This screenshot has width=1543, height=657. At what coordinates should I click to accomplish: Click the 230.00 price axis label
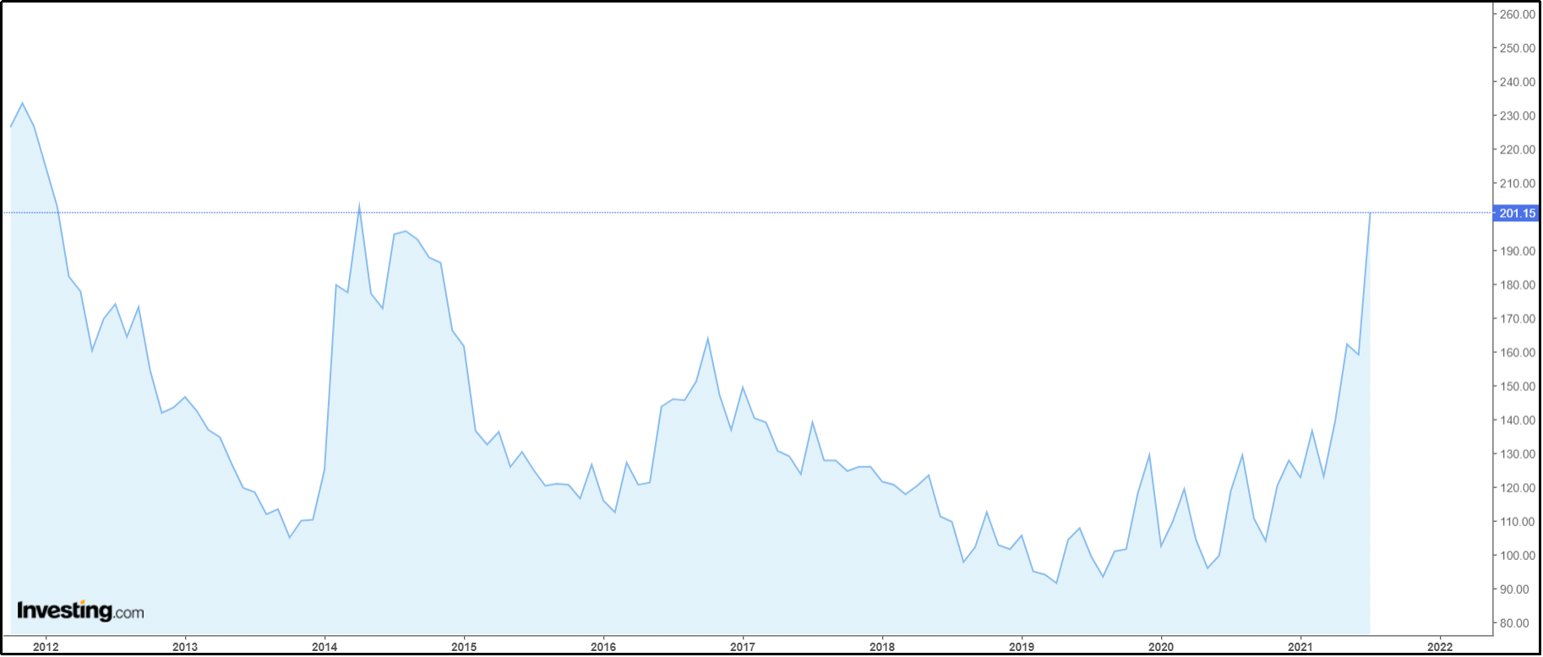pos(1518,116)
